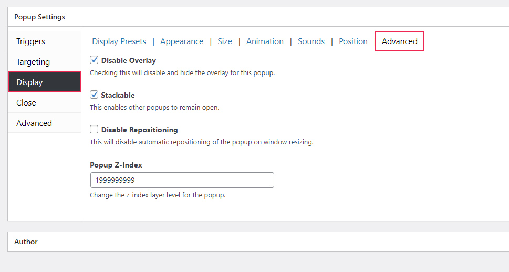Click 'Checking this will disable' overlay description
Viewport: 509px width, 272px height.
[182, 72]
